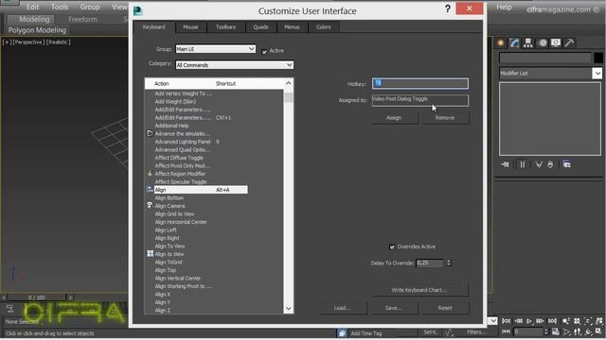
Task: Click Make Unique icon in modifier panel
Action: click(539, 164)
